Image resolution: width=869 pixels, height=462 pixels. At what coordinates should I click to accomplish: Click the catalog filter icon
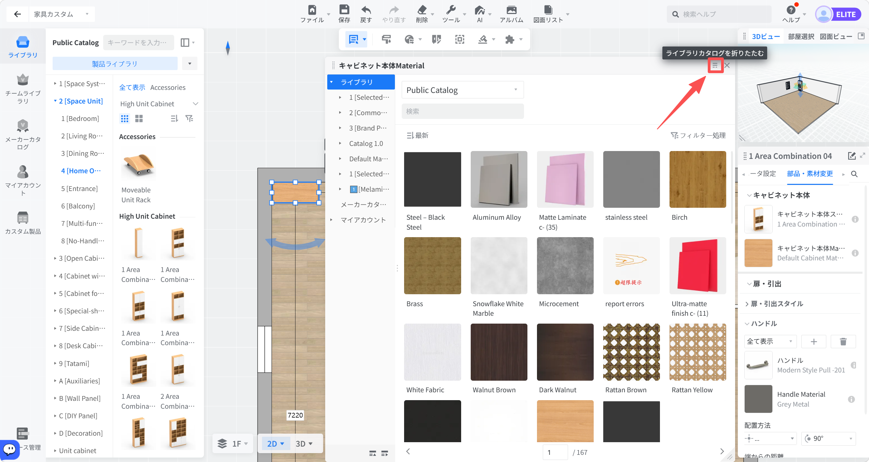tap(189, 119)
